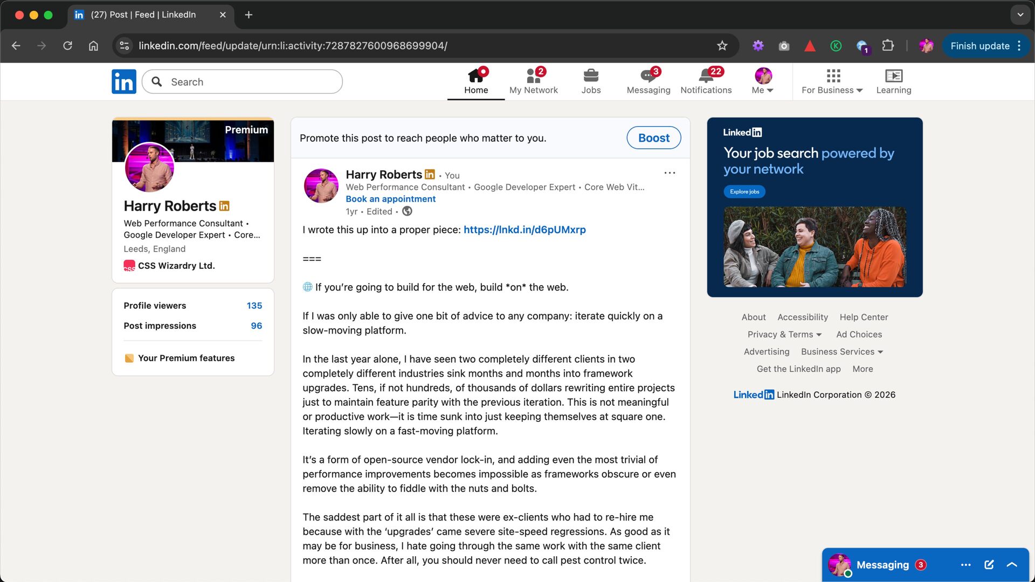Expand Privacy & Terms footer dropdown

784,335
